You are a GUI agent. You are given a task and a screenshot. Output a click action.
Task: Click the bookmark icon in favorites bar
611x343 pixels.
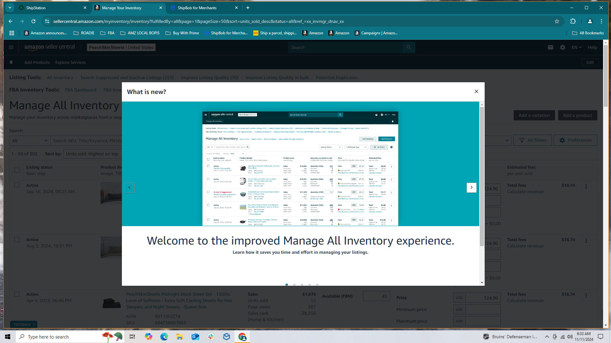tap(11, 62)
